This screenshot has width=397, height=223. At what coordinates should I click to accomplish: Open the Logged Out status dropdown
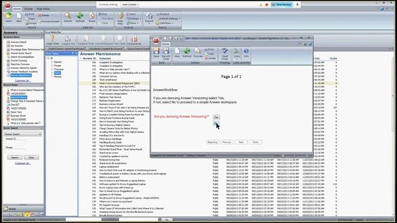pos(68,40)
